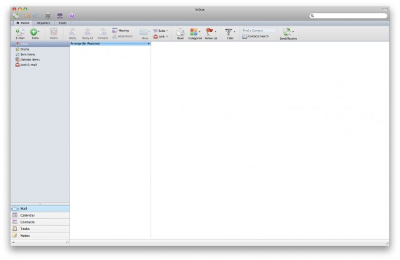Screen dimensions: 400x260
Task: Click the Contacts Search button
Action: click(x=256, y=36)
